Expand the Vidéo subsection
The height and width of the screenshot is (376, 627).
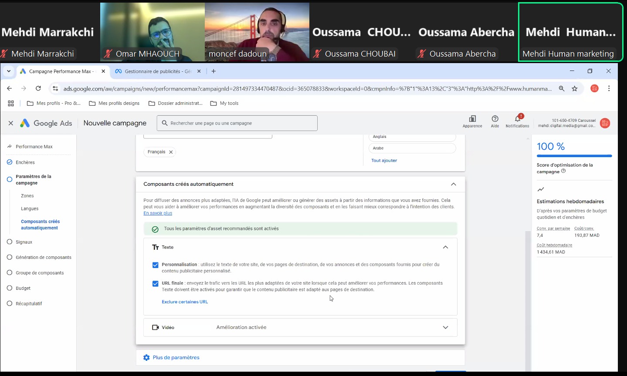click(x=445, y=328)
